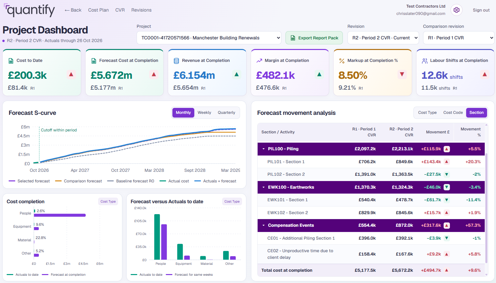This screenshot has height=283, width=496.
Task: Click the up-arrow indicator in Compensation Events row
Action: coord(447,225)
